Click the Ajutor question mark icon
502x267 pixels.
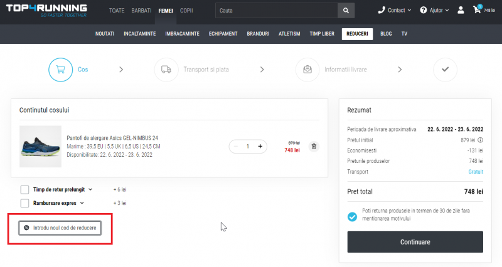[423, 10]
